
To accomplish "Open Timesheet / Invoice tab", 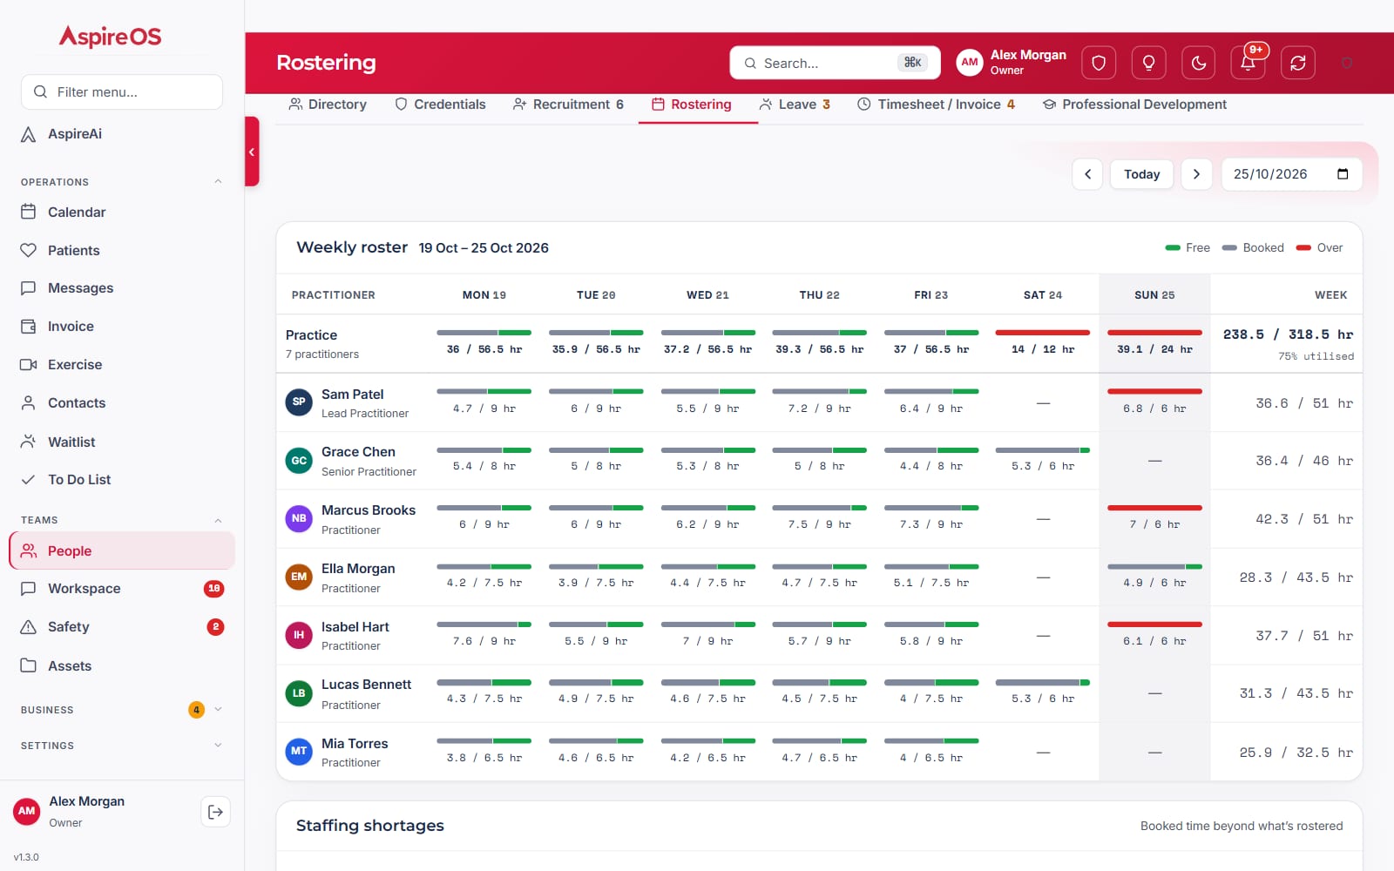I will pos(936,105).
